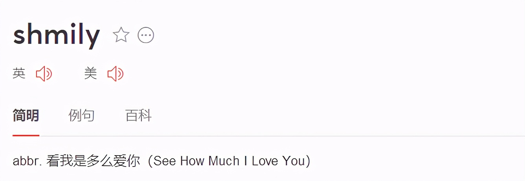Click the word "Much" in the expansion
The image size is (525, 181).
224,161
